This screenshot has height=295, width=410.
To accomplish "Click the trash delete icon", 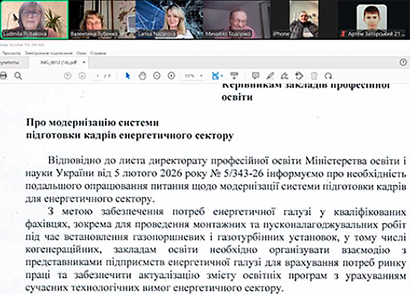I will (314, 76).
